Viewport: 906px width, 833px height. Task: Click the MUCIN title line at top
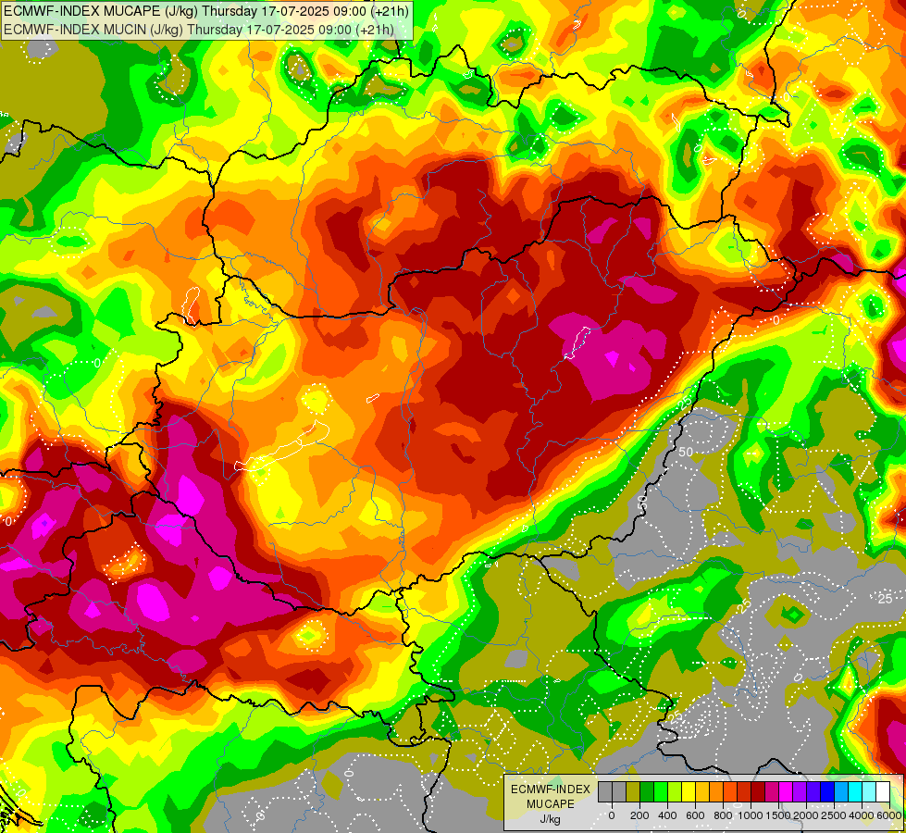tap(199, 29)
